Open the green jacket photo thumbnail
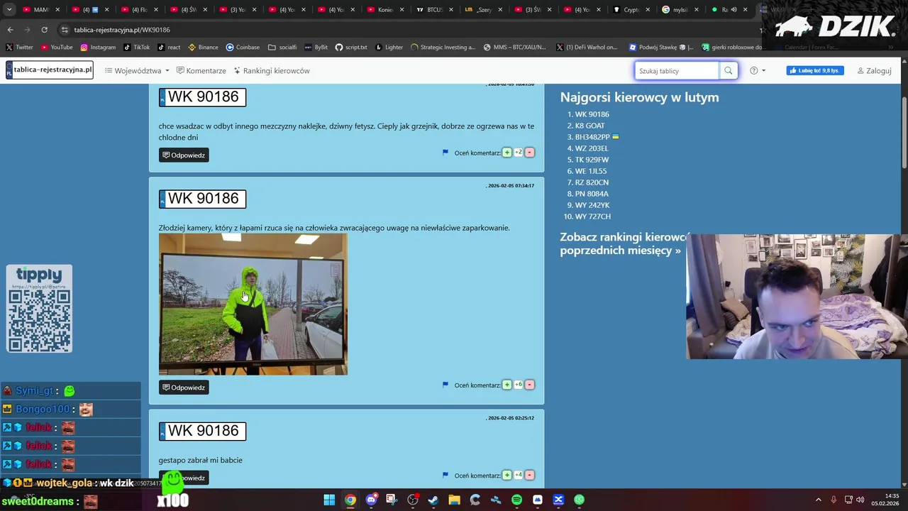The height and width of the screenshot is (511, 908). click(x=253, y=304)
